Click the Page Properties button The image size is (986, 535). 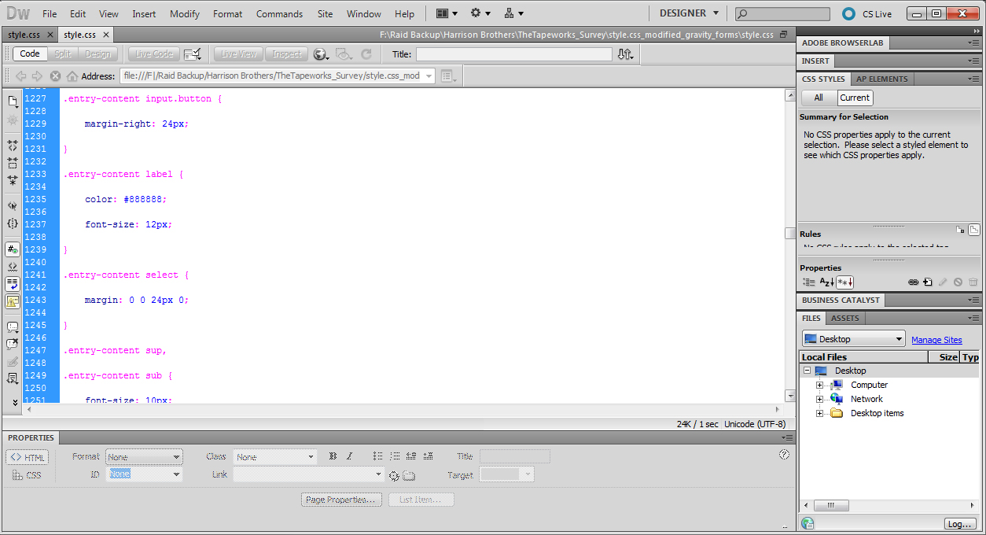(342, 500)
